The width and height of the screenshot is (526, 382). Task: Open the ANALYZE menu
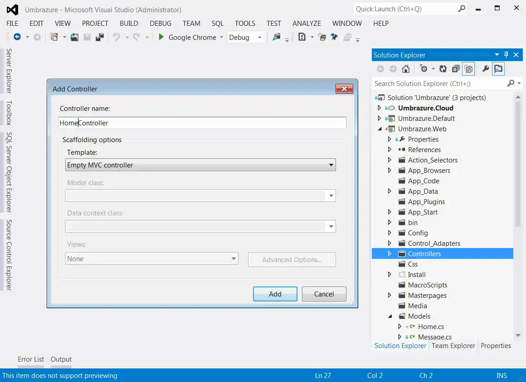coord(307,24)
